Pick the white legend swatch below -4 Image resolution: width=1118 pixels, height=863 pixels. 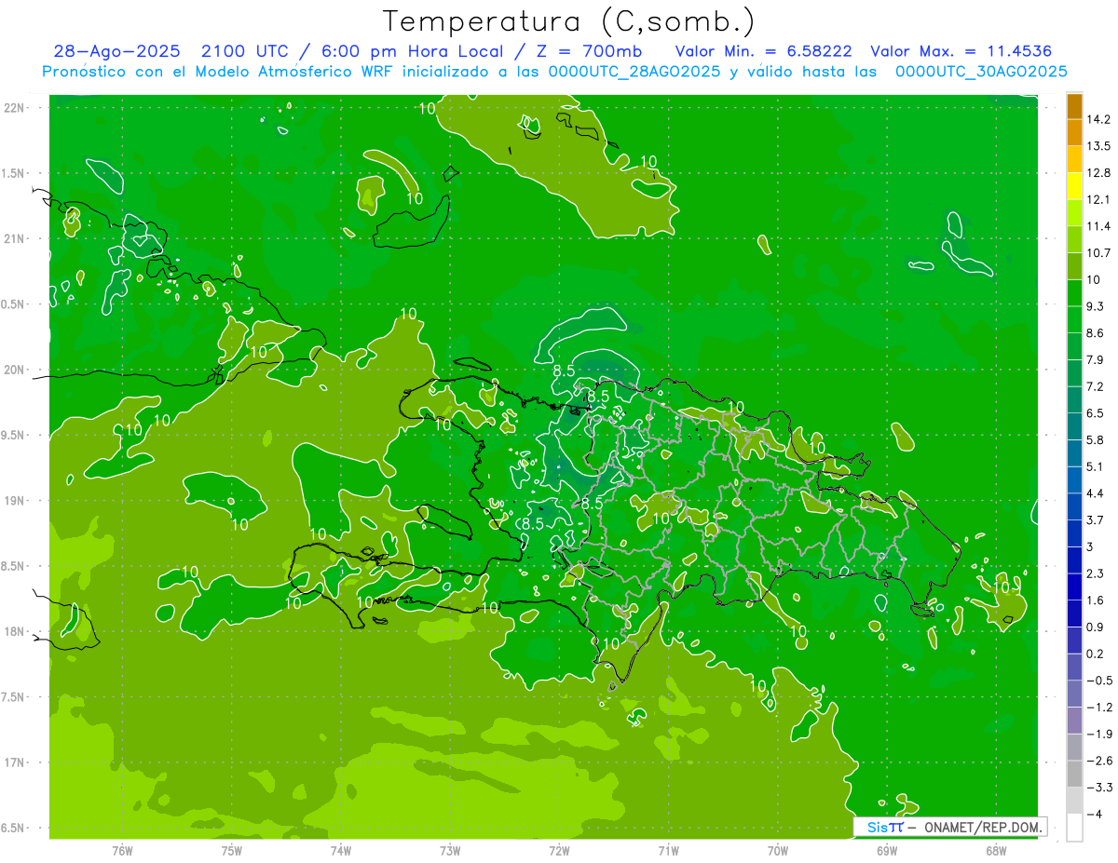(1074, 828)
